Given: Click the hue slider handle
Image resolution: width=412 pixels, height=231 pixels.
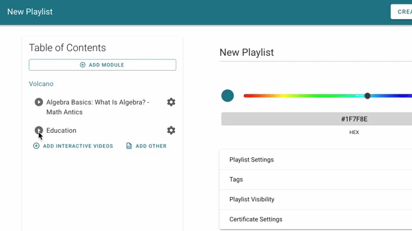Looking at the screenshot, I should click(368, 96).
